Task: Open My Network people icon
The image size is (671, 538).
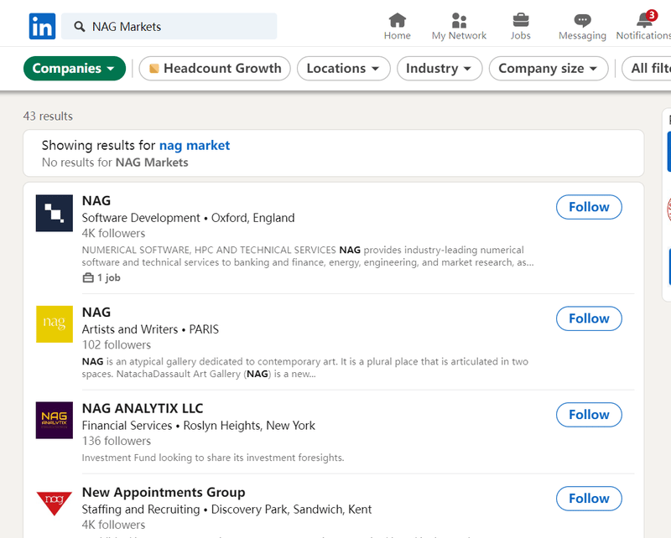Action: tap(459, 20)
